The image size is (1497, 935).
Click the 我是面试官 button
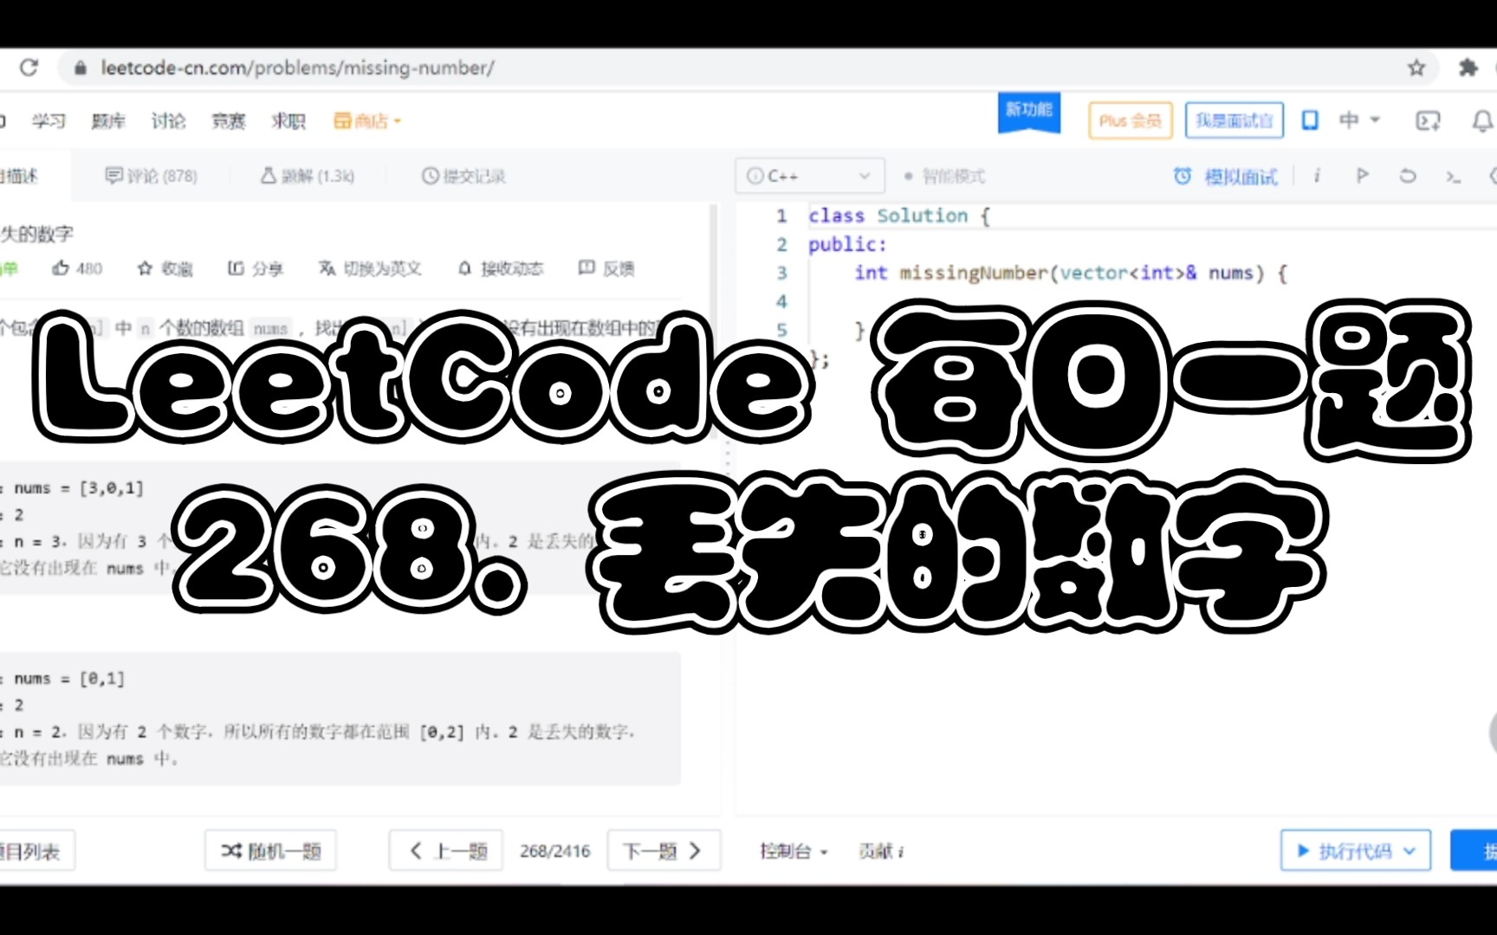[1234, 121]
